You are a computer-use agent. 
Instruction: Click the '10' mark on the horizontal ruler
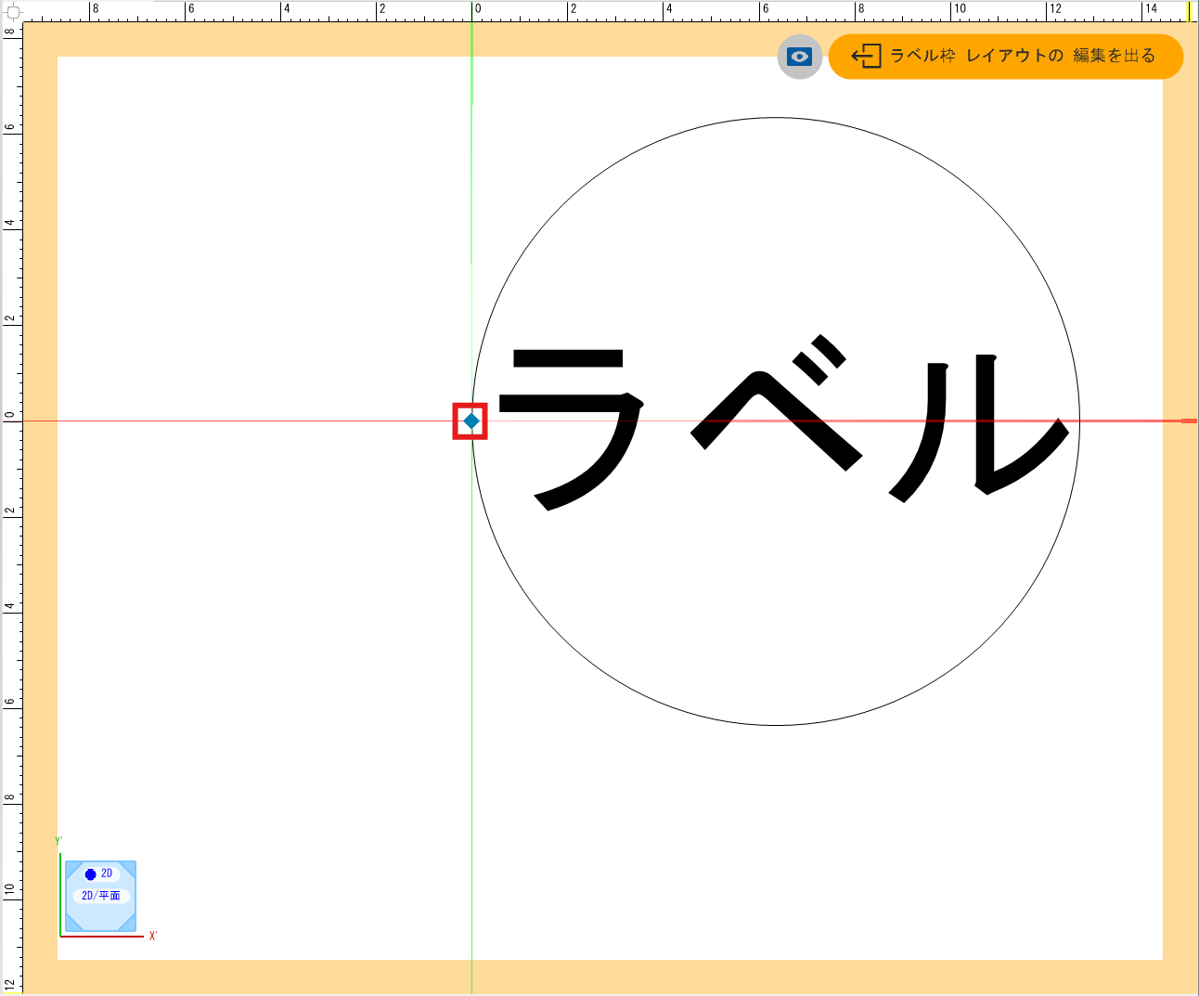pyautogui.click(x=960, y=9)
